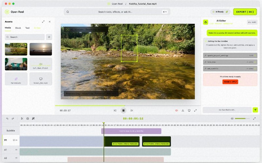This screenshot has height=163, width=262.
Task: Click the Review & Apply button
Action: coord(230,82)
